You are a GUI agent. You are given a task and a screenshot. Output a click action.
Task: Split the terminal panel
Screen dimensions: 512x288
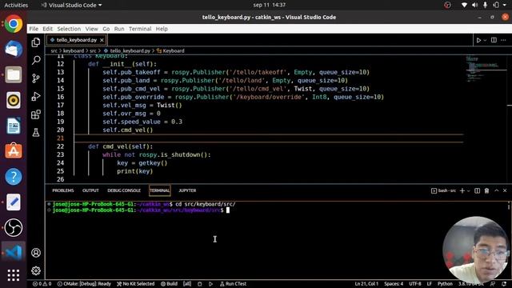click(477, 190)
